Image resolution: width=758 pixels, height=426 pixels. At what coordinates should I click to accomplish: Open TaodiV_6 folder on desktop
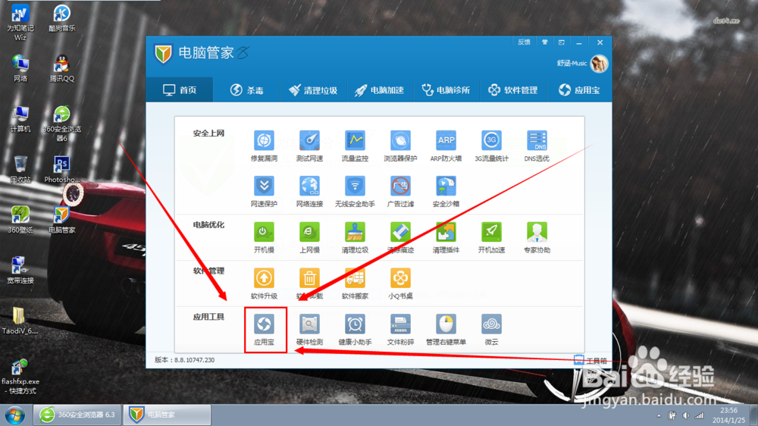[x=20, y=321]
